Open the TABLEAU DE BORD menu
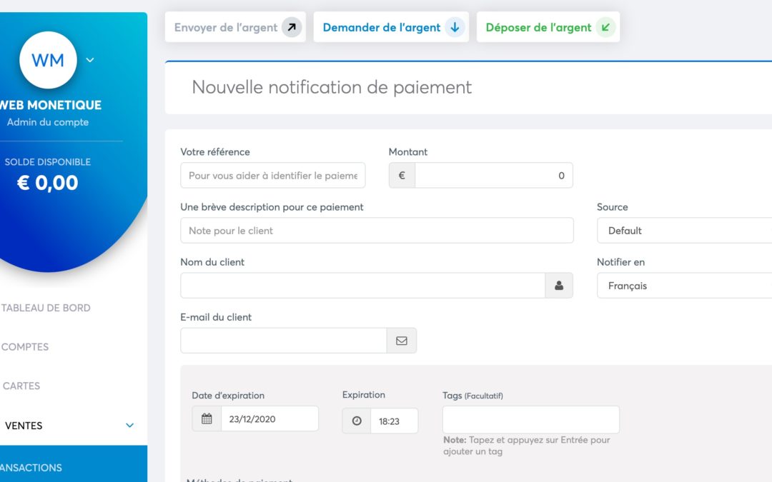772x482 pixels. coord(46,308)
